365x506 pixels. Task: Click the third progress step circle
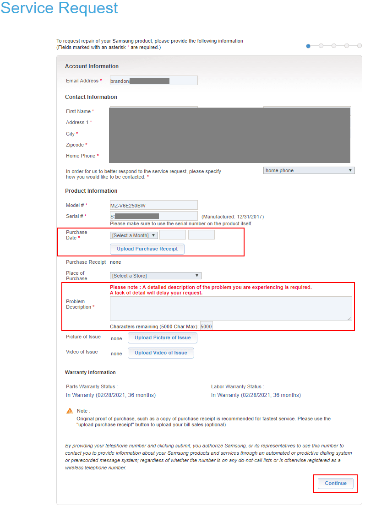[334, 46]
